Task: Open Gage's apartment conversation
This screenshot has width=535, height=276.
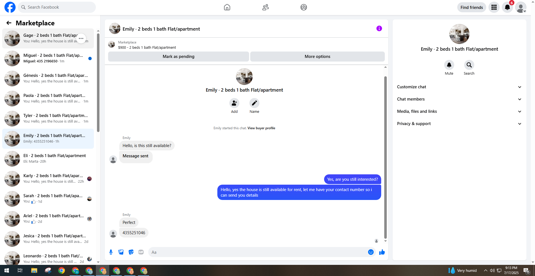Action: tap(48, 38)
